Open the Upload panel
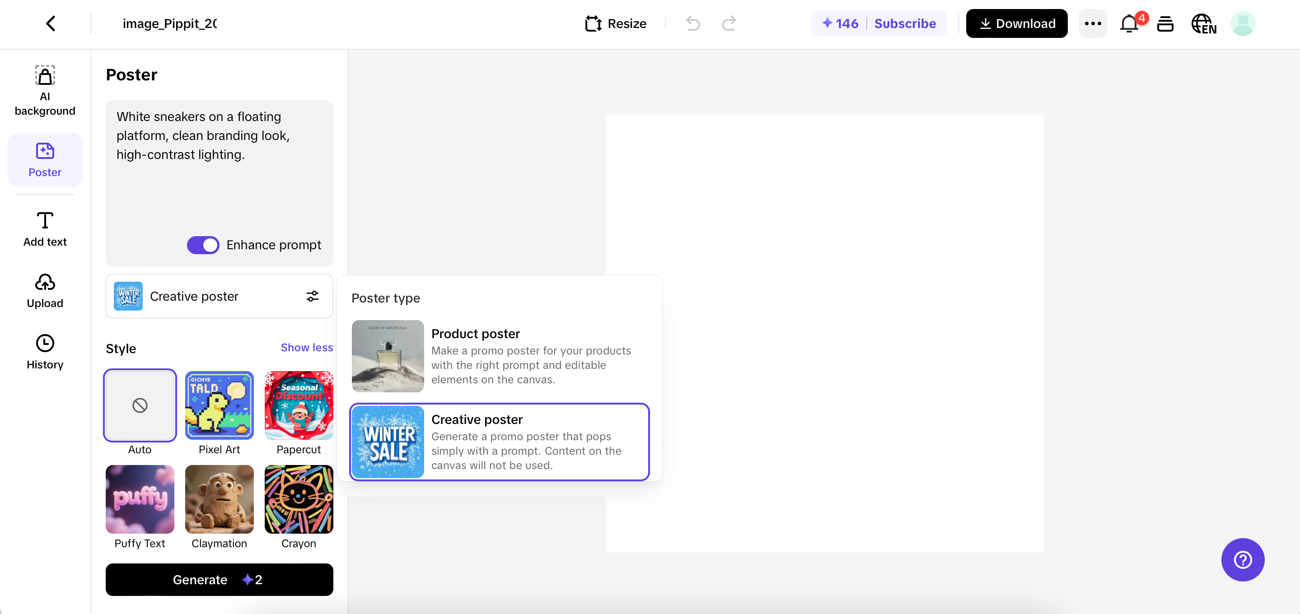Viewport: 1300px width, 614px height. [45, 291]
